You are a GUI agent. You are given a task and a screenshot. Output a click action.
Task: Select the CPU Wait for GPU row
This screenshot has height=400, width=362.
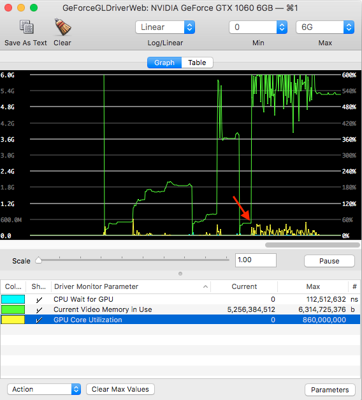(x=180, y=299)
